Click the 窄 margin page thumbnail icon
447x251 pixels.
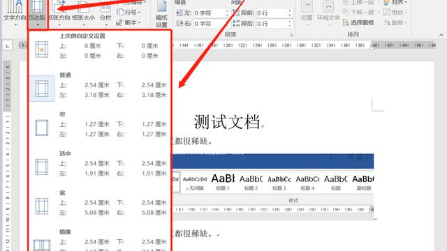(x=42, y=128)
